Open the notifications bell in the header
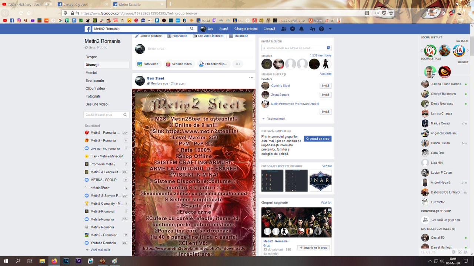This screenshot has height=266, width=474. 301,29
